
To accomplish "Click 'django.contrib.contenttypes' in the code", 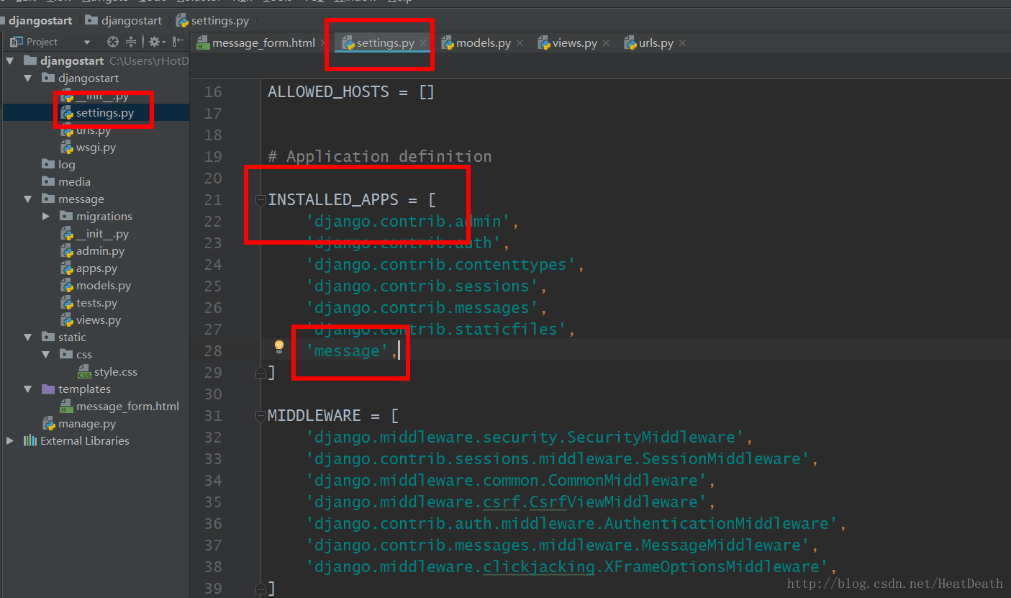I will (x=441, y=264).
